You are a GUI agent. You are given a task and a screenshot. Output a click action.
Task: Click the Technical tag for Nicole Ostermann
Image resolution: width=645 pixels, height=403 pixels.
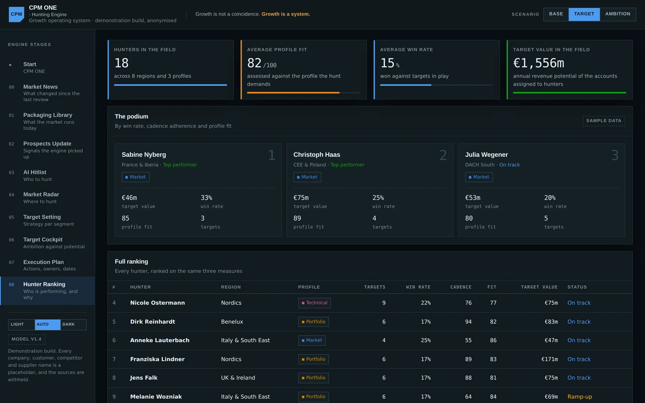click(x=314, y=303)
